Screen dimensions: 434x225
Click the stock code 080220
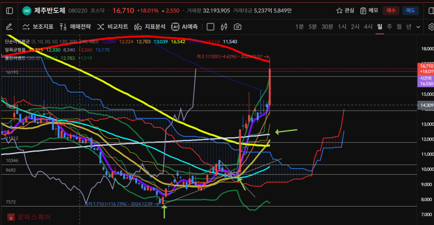pos(78,11)
